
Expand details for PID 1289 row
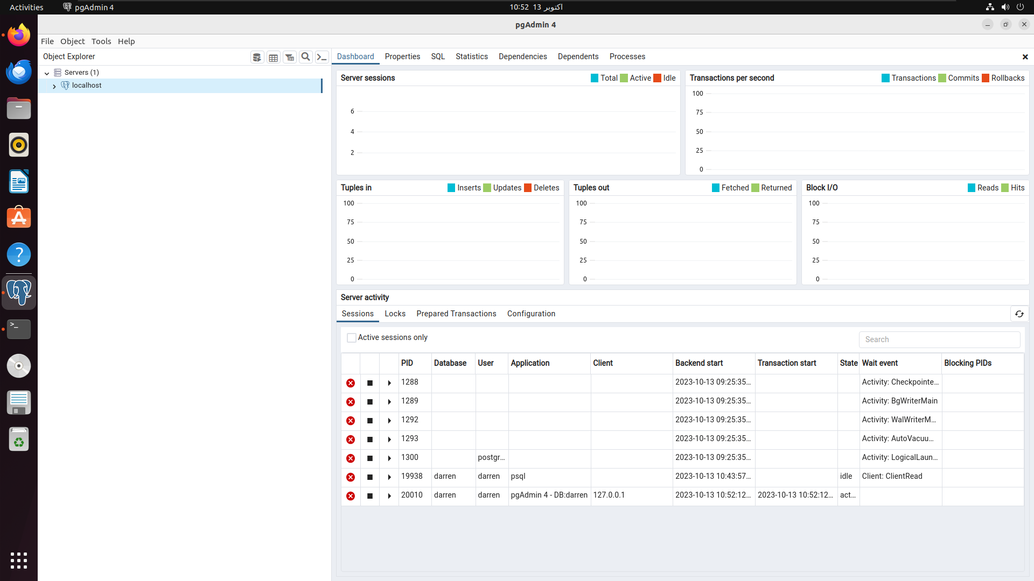[x=389, y=402]
